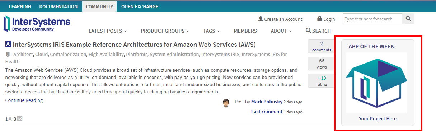Open the Product Groups dropdown menu
The height and width of the screenshot is (131, 436).
click(x=165, y=31)
